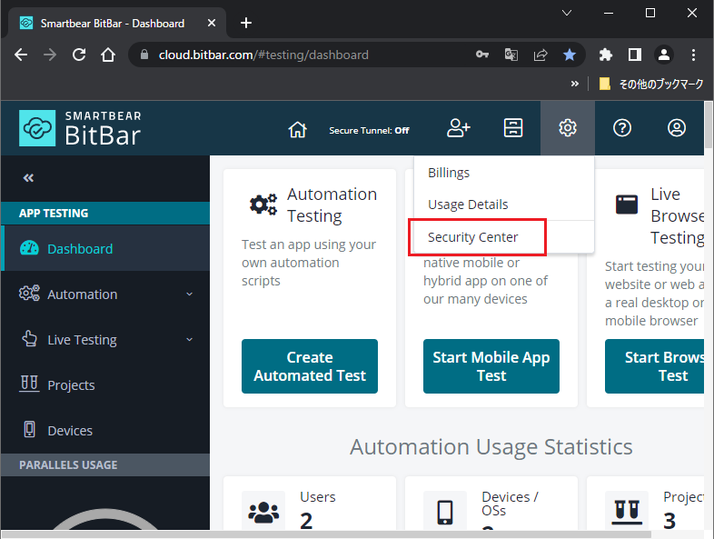Click the Live Browser Testing window icon
The image size is (714, 539).
point(627,205)
